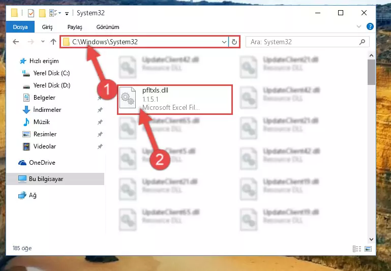The image size is (391, 271).
Task: Select OneDrive in the navigation pane
Action: (42, 163)
